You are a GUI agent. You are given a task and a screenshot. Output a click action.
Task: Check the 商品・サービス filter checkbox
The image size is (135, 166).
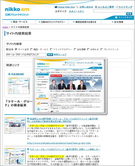click(x=31, y=49)
